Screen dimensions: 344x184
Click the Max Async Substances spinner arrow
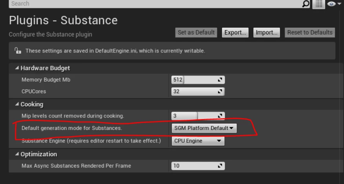[x=220, y=166]
